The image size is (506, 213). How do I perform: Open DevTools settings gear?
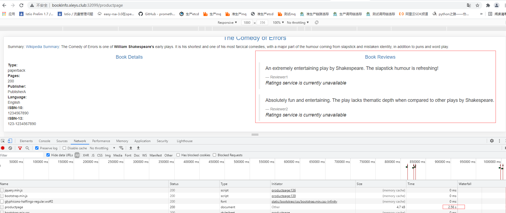coord(492,141)
